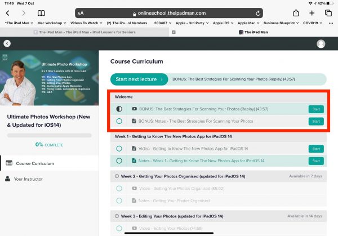338x236 pixels.
Task: Toggle completion circle for Video - Editing Your Photos
Action: coord(119,228)
